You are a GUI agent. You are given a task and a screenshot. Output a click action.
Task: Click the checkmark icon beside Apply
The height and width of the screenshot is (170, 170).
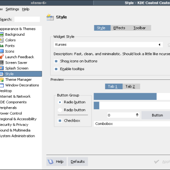pyautogui.click(x=156, y=161)
